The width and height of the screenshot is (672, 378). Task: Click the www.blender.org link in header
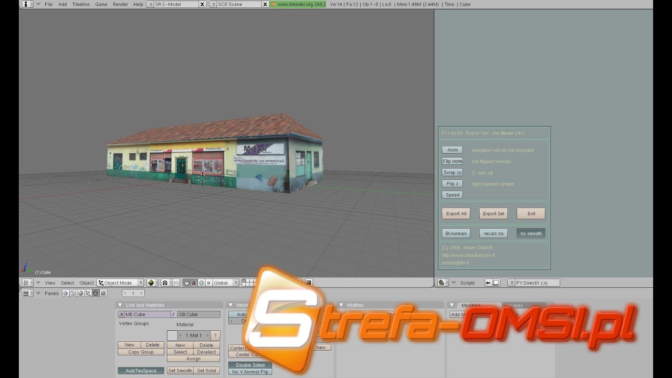tap(298, 4)
